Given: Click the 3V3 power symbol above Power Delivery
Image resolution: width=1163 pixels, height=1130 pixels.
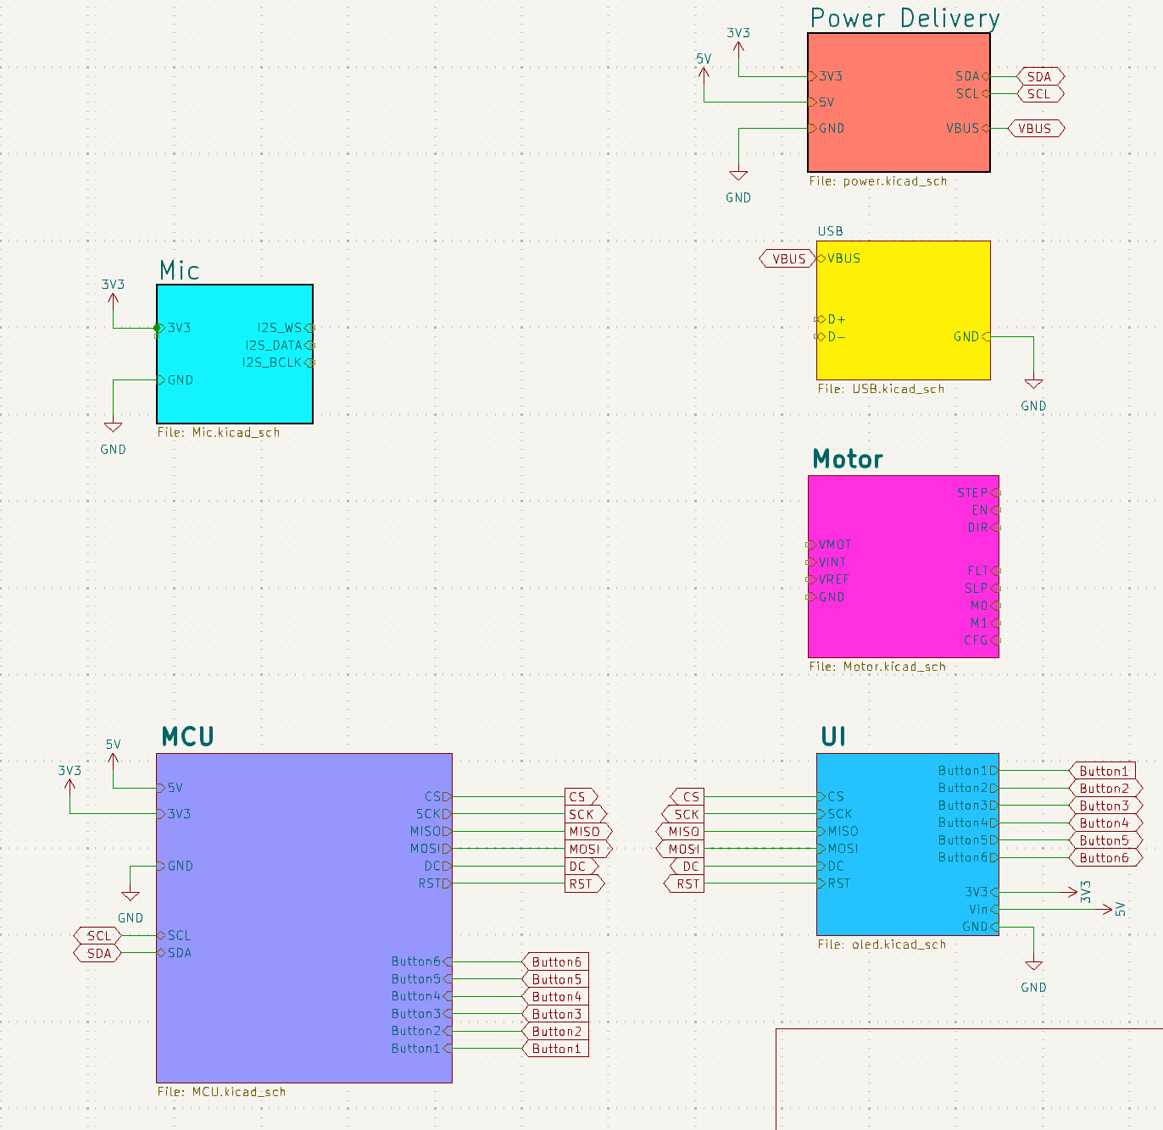Looking at the screenshot, I should tap(738, 47).
